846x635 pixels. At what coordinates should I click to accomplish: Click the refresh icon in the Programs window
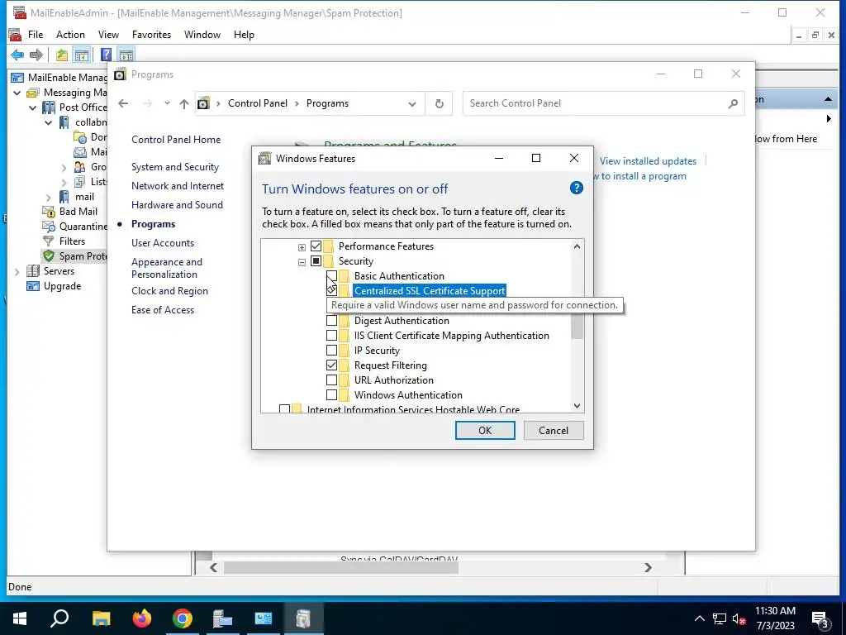[440, 103]
